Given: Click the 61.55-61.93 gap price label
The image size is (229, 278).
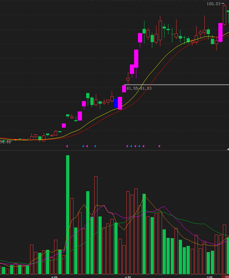Looking at the screenshot, I should pyautogui.click(x=139, y=88).
